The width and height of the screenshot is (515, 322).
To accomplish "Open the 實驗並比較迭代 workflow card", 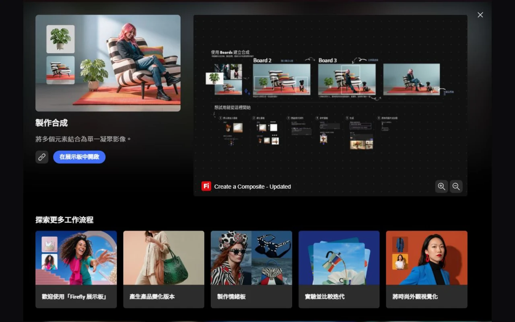I will coord(339,269).
